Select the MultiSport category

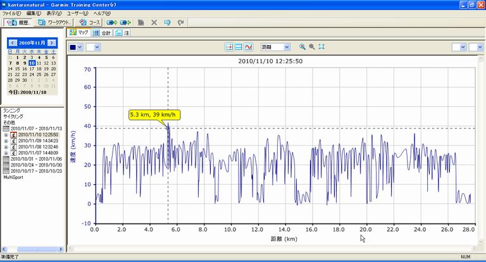pyautogui.click(x=13, y=177)
